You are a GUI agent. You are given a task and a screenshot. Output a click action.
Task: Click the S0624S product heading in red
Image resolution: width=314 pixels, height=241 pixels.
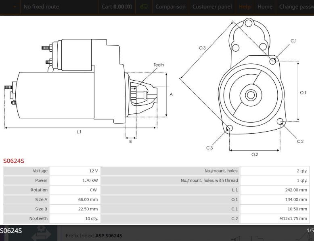pos(14,161)
